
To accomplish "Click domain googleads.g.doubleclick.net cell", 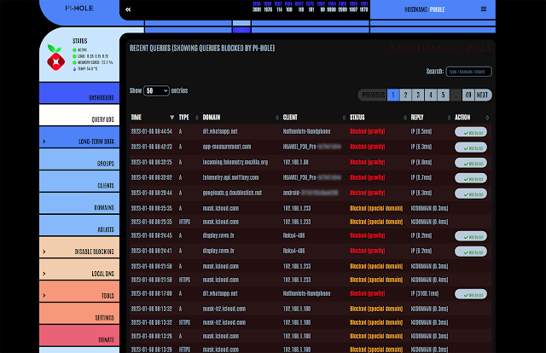I will pos(232,193).
